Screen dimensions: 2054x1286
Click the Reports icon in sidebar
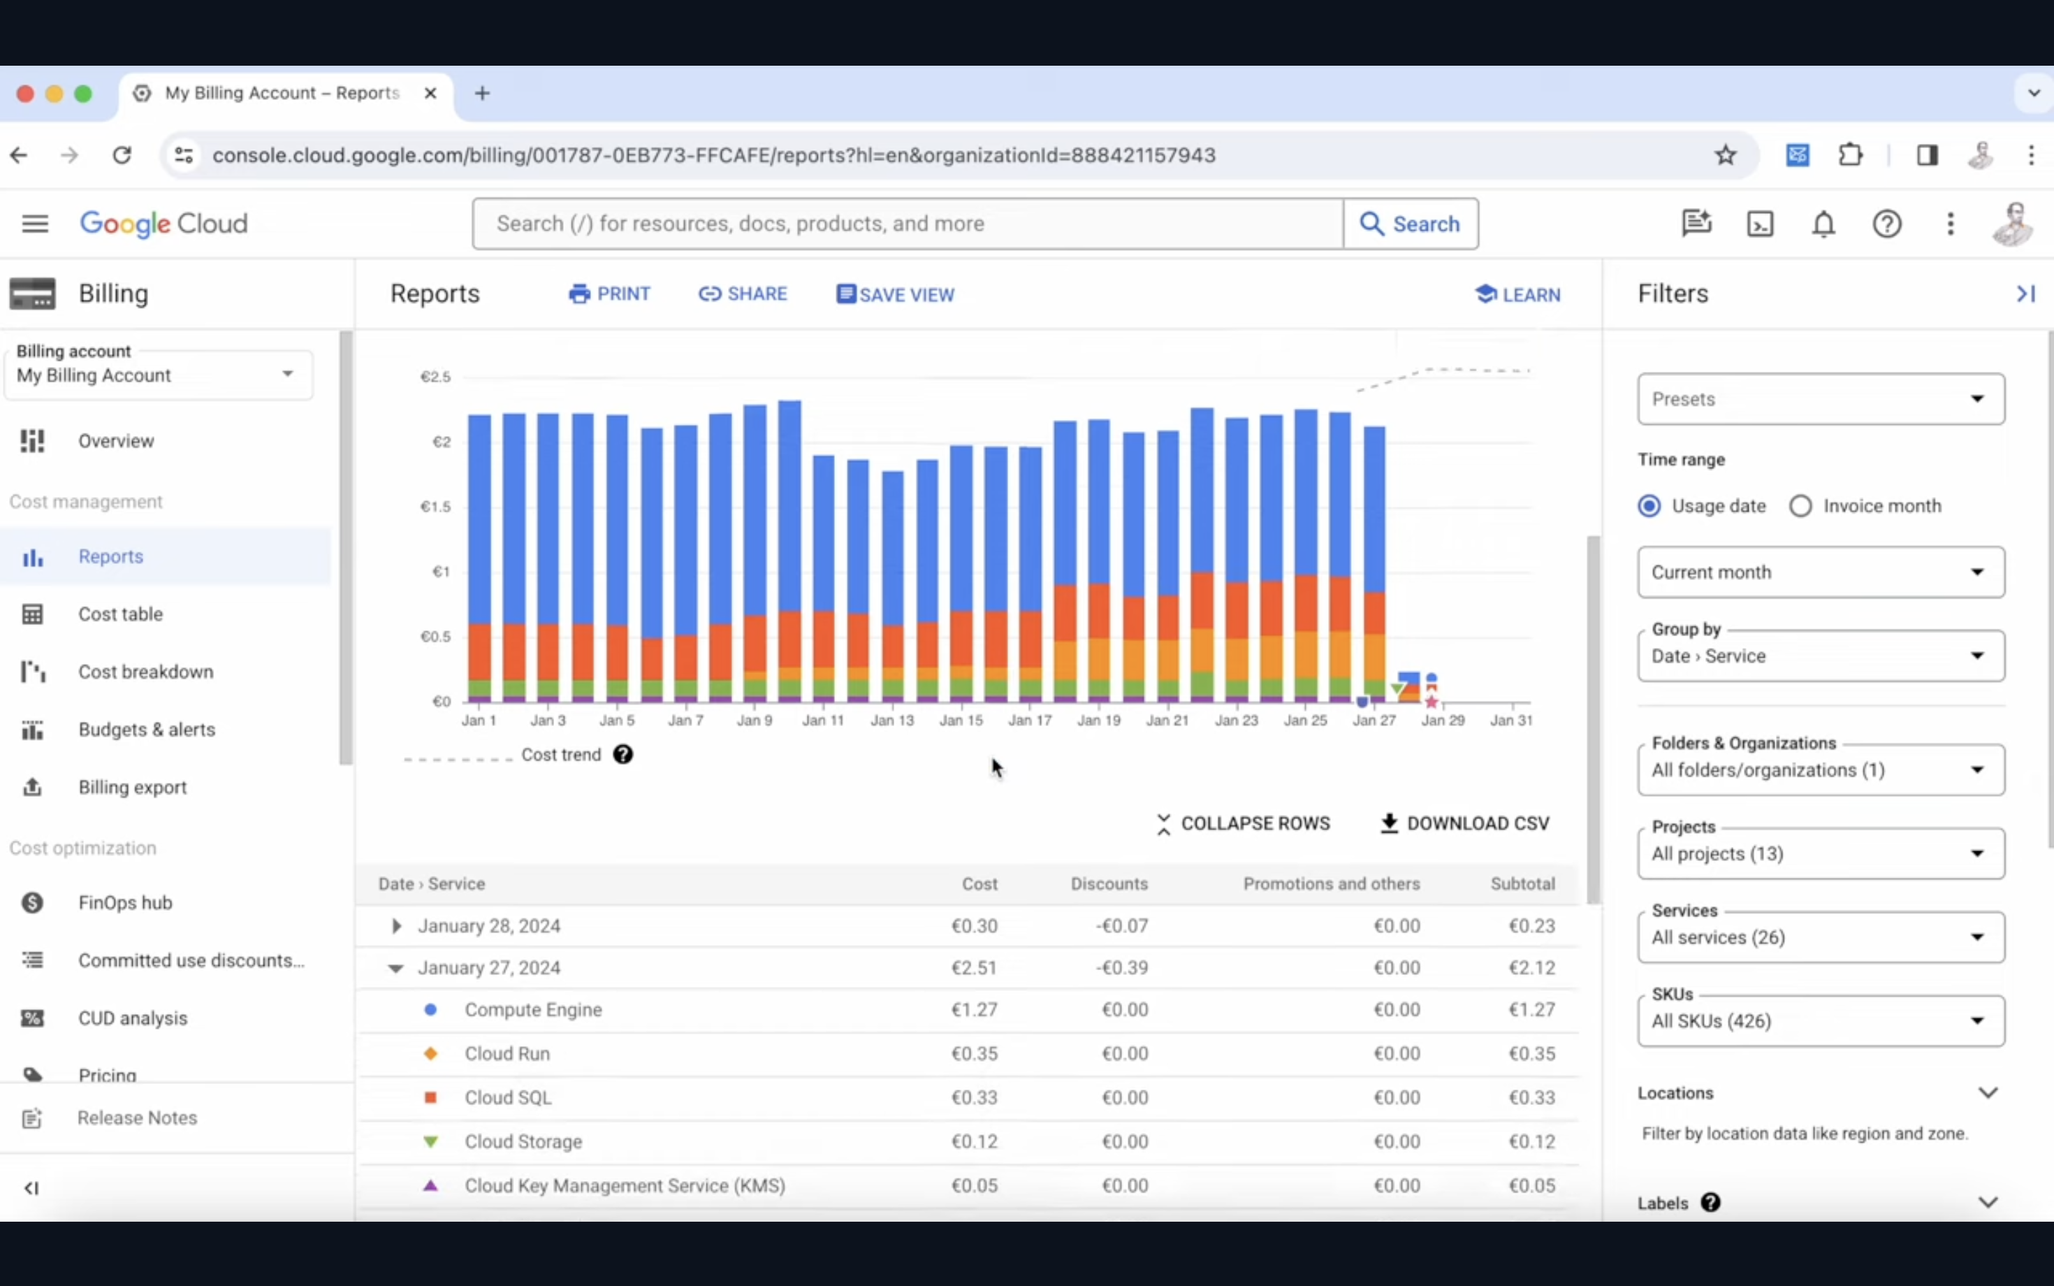point(31,556)
